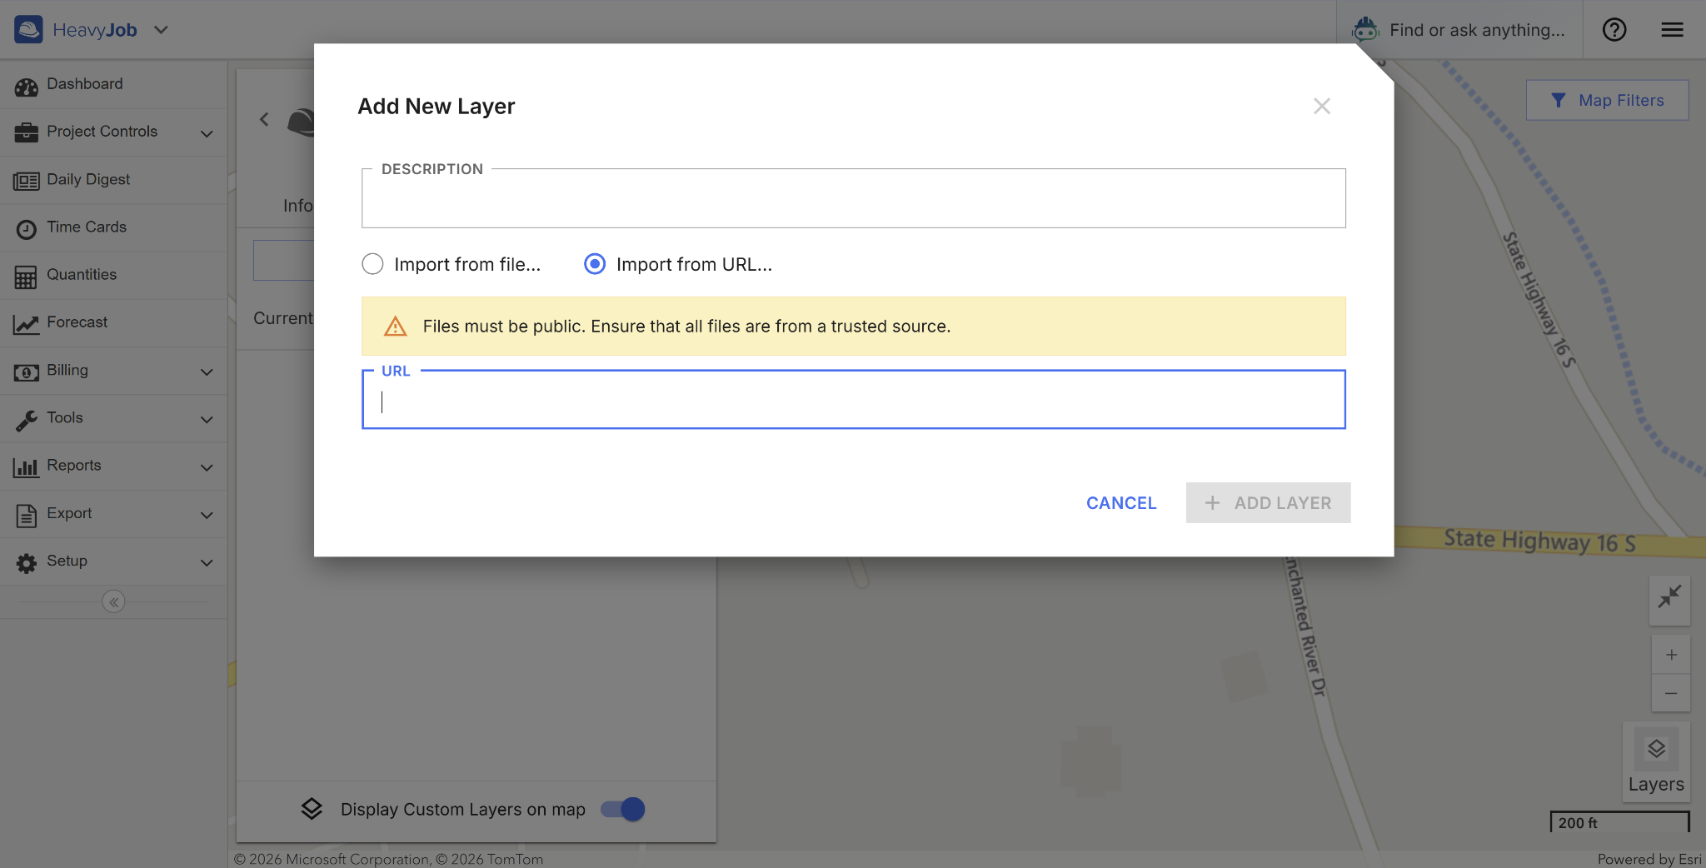Click the Reports bar chart icon
This screenshot has width=1706, height=868.
(26, 467)
